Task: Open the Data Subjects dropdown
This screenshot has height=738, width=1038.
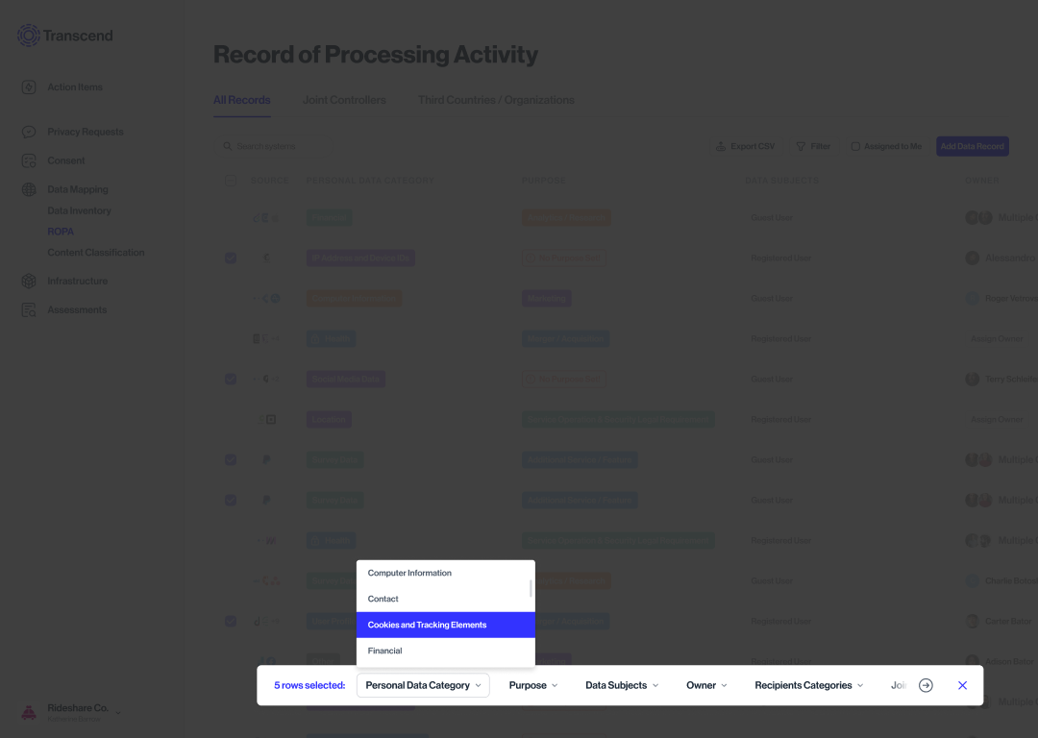Action: [x=622, y=685]
